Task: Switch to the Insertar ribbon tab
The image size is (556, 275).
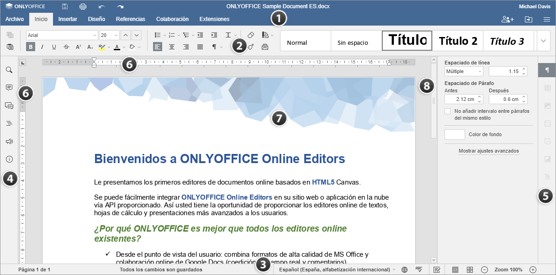Action: coord(68,19)
